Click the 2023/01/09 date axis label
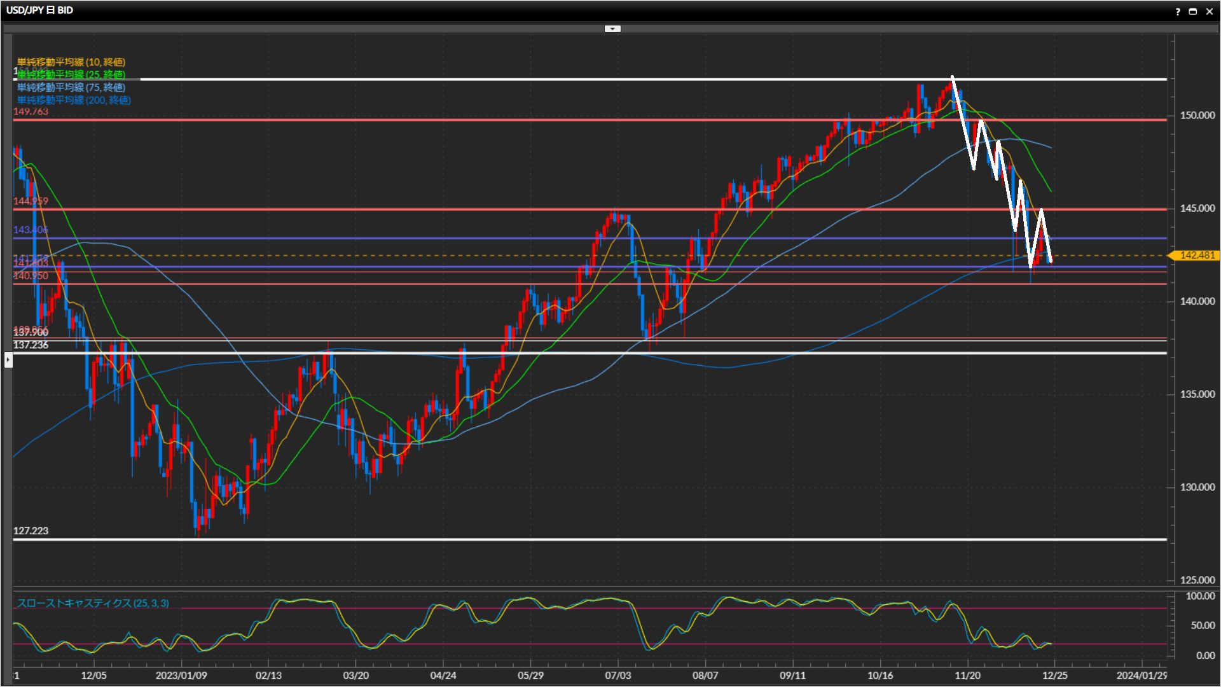Screen dimensions: 1221x687 click(x=181, y=676)
